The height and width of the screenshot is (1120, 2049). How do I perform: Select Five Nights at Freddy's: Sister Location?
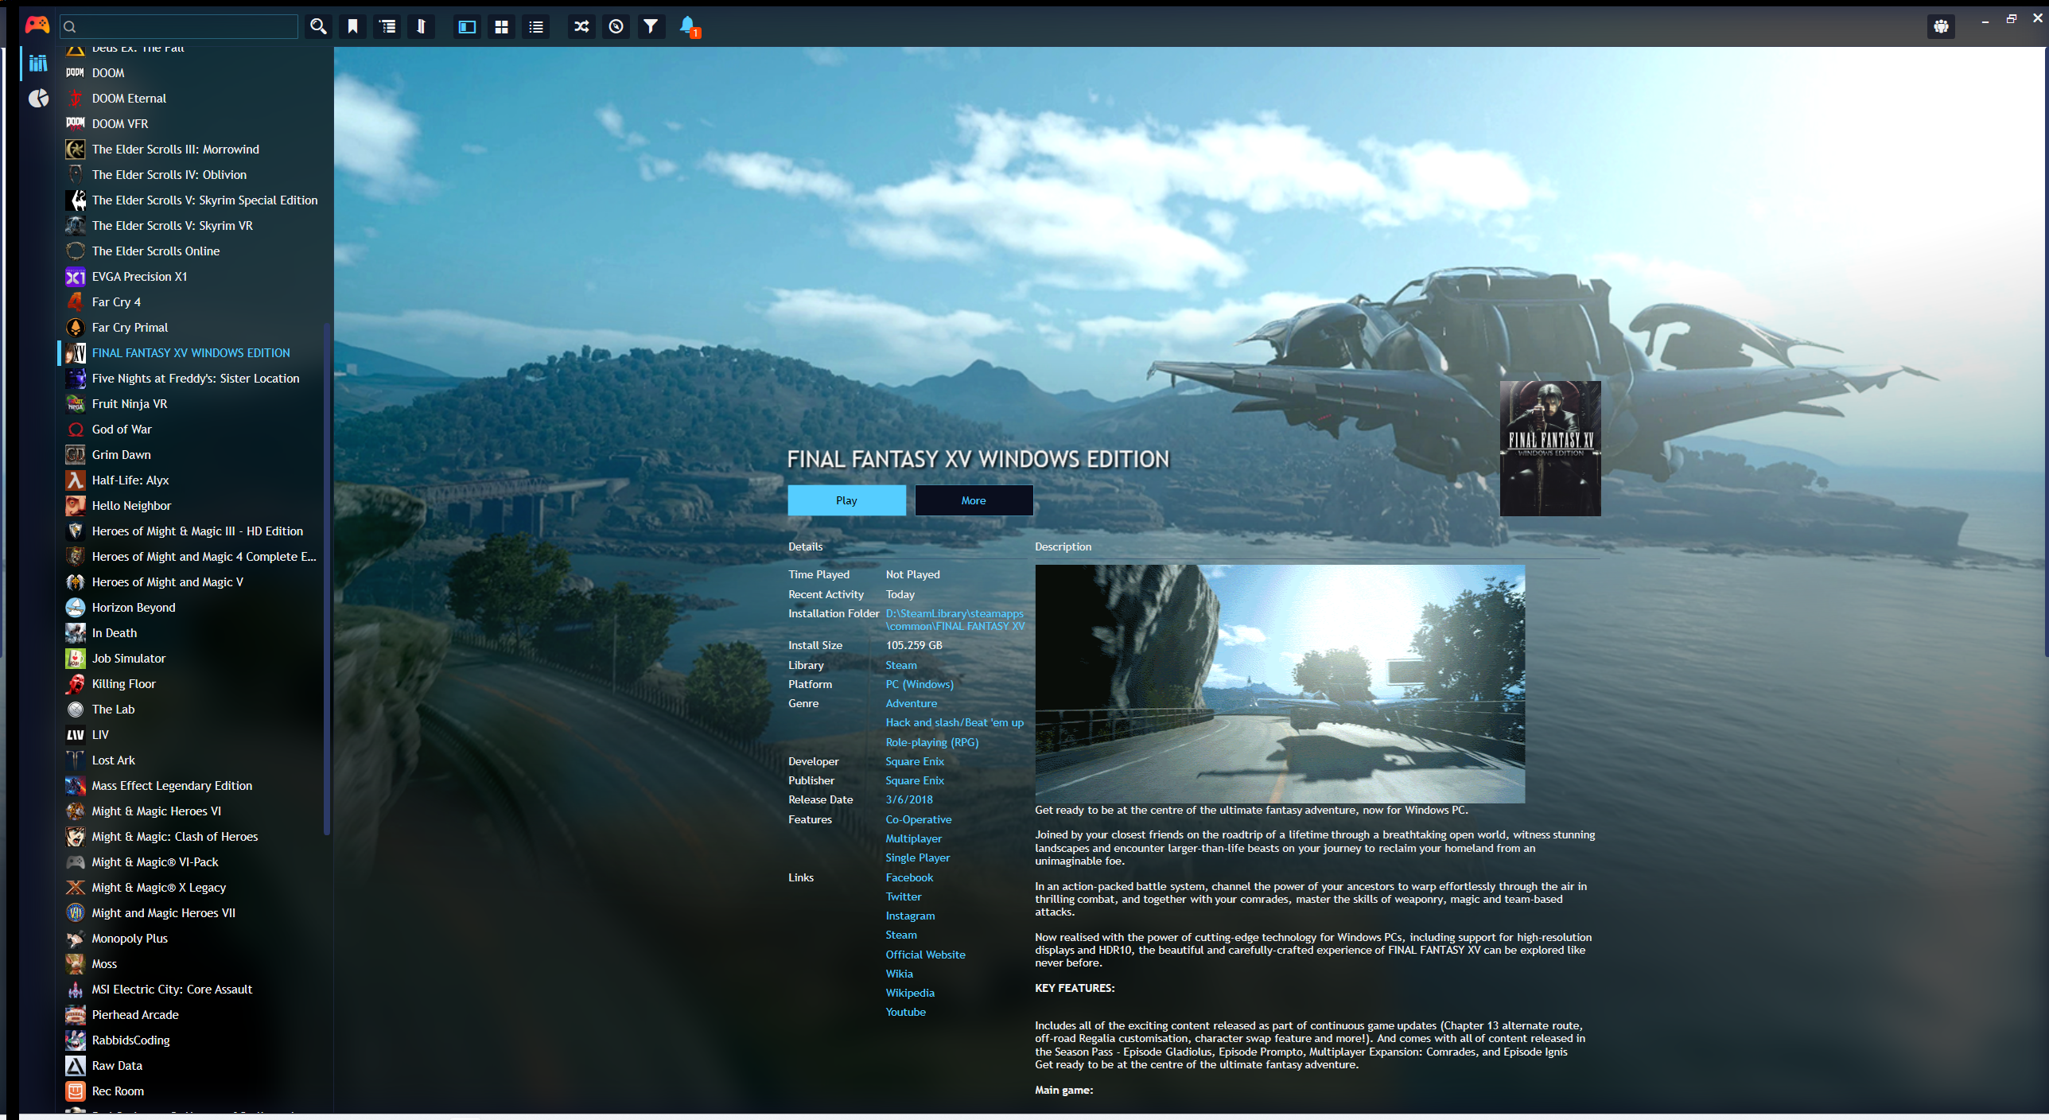click(195, 378)
